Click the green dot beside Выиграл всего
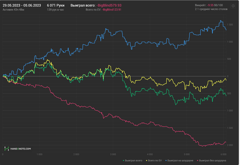This screenshot has width=240, height=165. pyautogui.click(x=123, y=161)
